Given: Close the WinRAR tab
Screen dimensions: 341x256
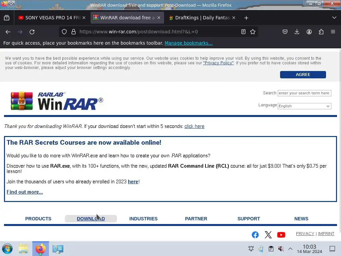Looking at the screenshot, I should [x=159, y=18].
